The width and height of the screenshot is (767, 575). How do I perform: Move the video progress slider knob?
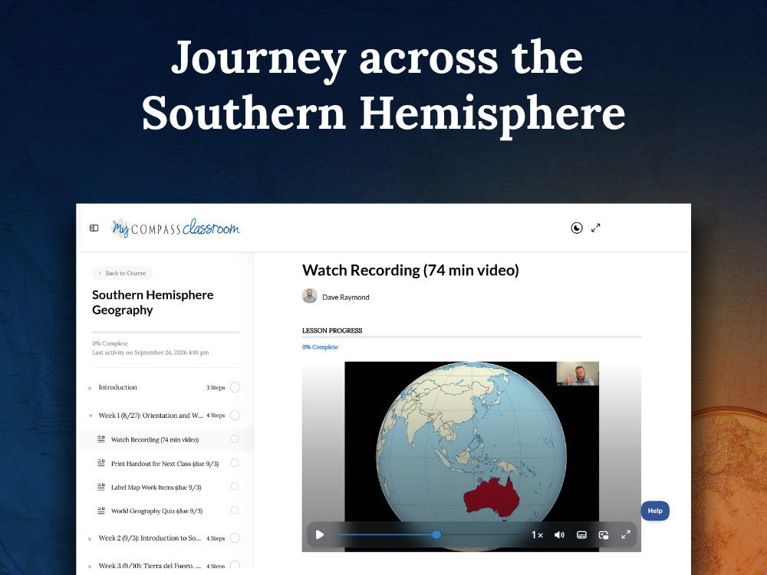[436, 535]
